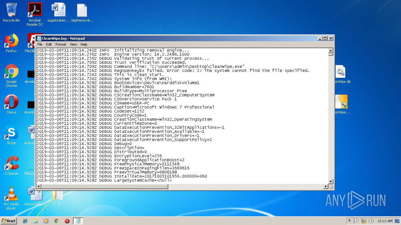Launch CCleaner desktop shortcut

point(11,166)
